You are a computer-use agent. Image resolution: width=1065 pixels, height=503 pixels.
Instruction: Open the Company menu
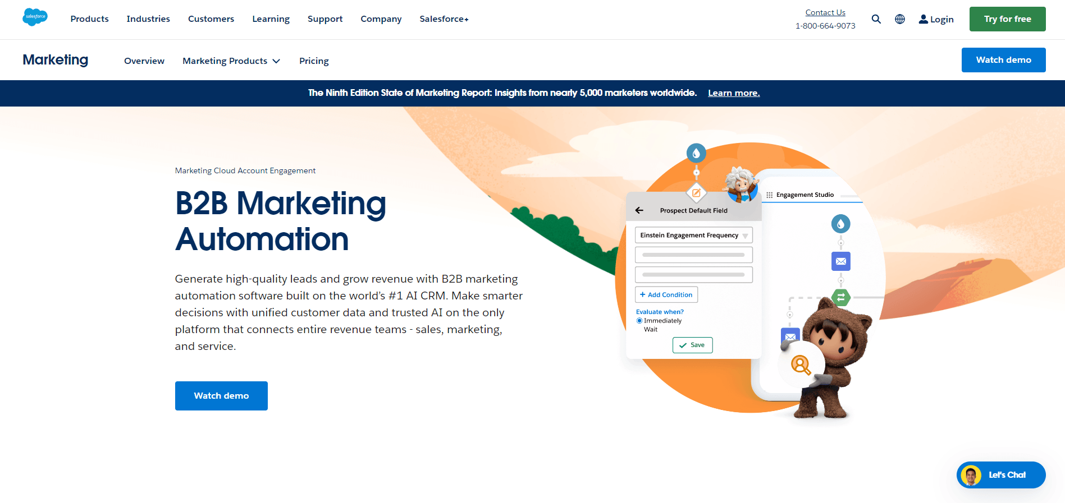click(x=381, y=19)
